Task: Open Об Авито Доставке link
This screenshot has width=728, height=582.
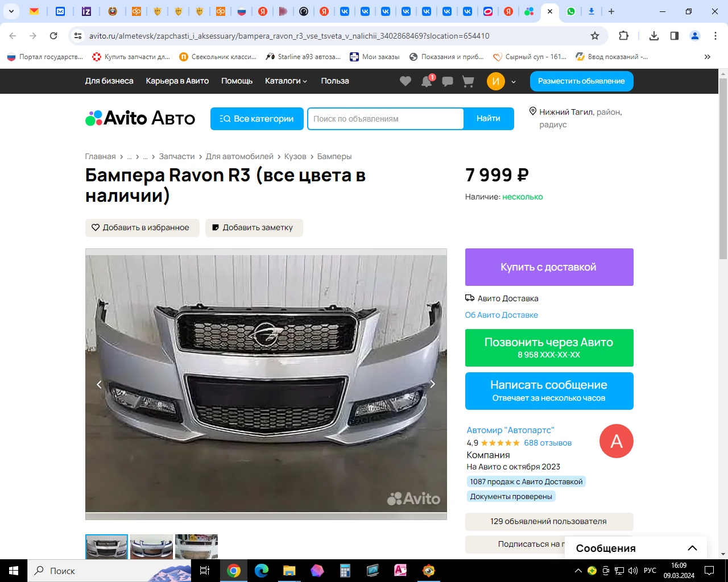Action: click(502, 315)
